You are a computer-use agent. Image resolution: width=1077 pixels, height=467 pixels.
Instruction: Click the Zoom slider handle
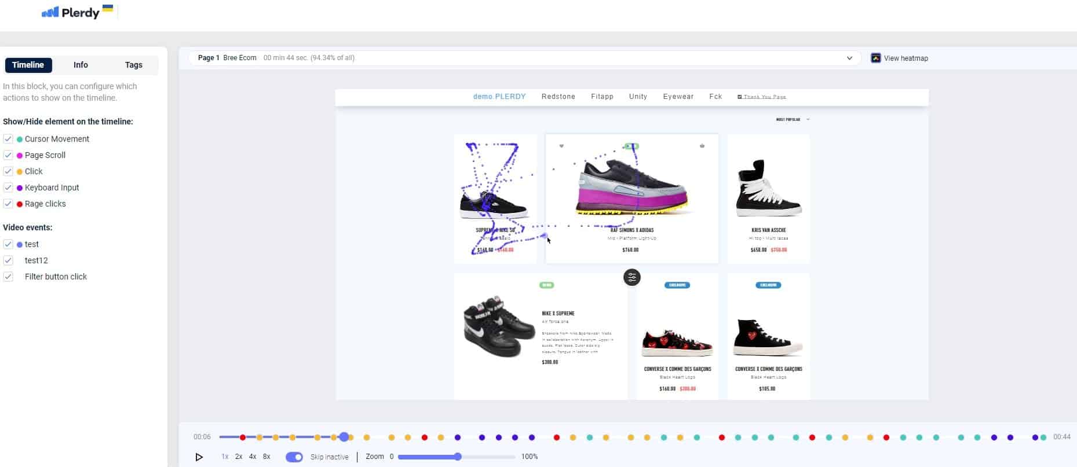[458, 457]
